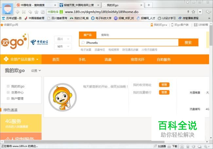Click the 收藏欢go网 star link
213x149 pixels.
tap(10, 25)
